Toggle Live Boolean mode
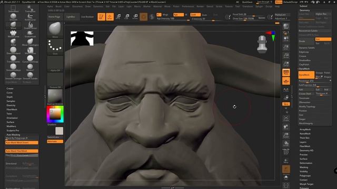337x189 pixels. [x=87, y=17]
